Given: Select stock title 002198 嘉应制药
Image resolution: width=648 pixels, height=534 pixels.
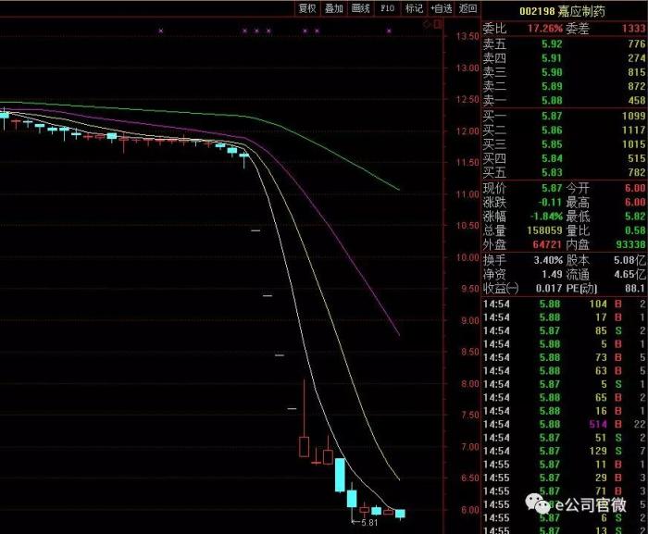Looking at the screenshot, I should [562, 11].
